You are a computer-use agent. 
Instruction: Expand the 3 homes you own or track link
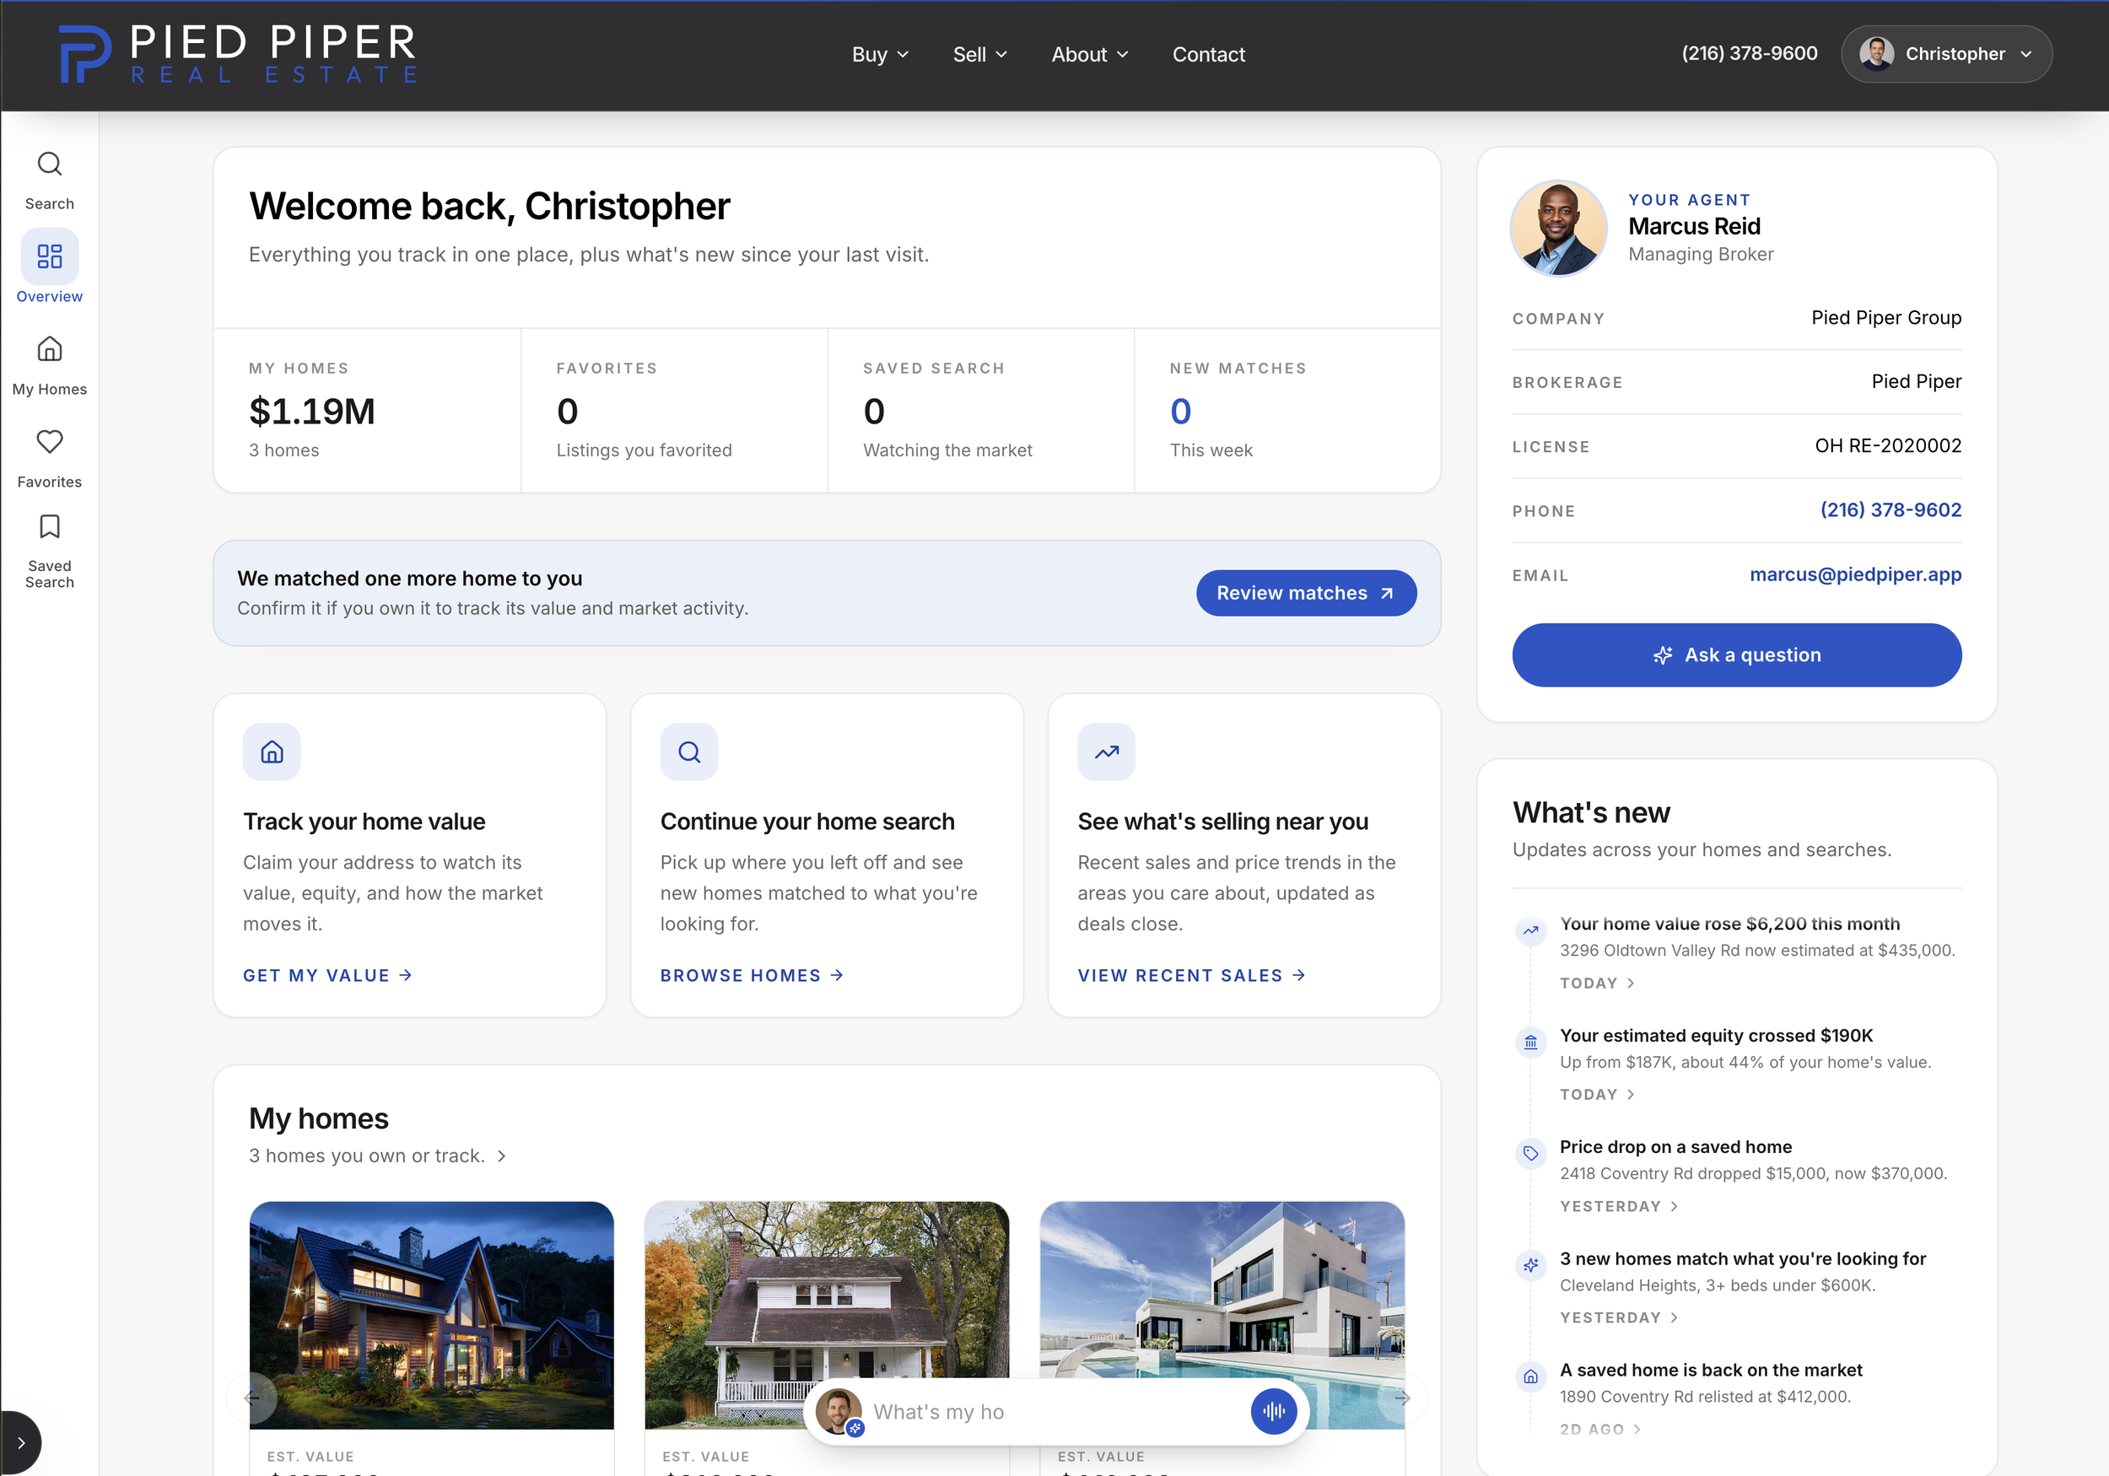378,1155
